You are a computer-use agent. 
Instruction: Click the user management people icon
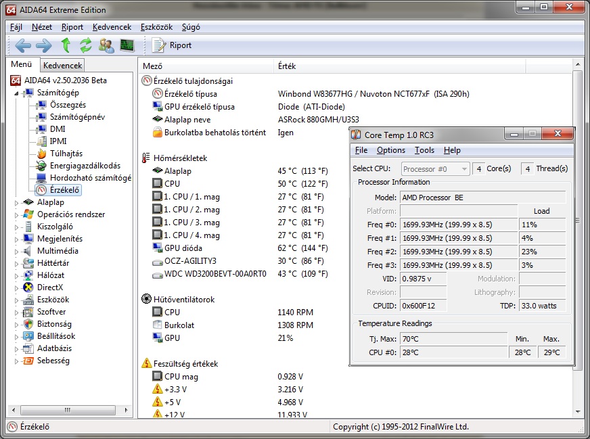106,45
